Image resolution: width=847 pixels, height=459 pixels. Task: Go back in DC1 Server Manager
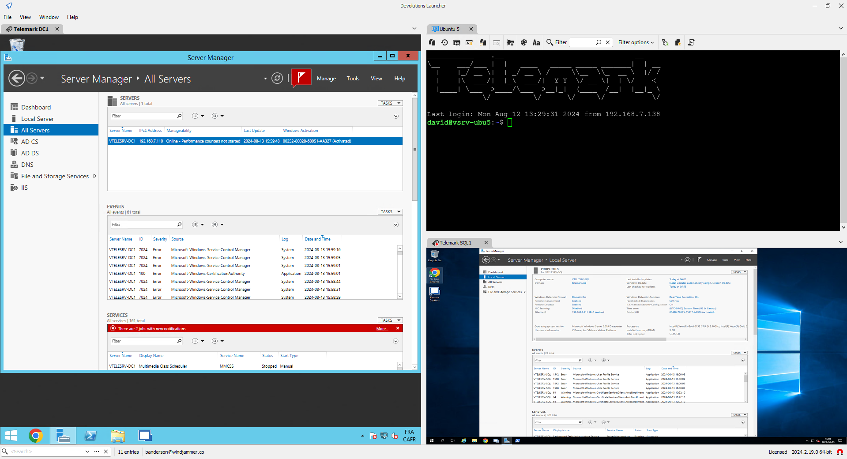click(17, 79)
